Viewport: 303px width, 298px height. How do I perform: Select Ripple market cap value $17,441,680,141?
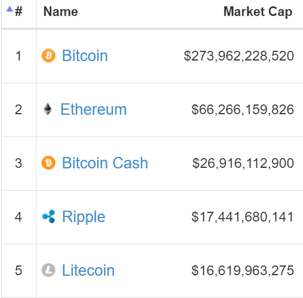[243, 217]
